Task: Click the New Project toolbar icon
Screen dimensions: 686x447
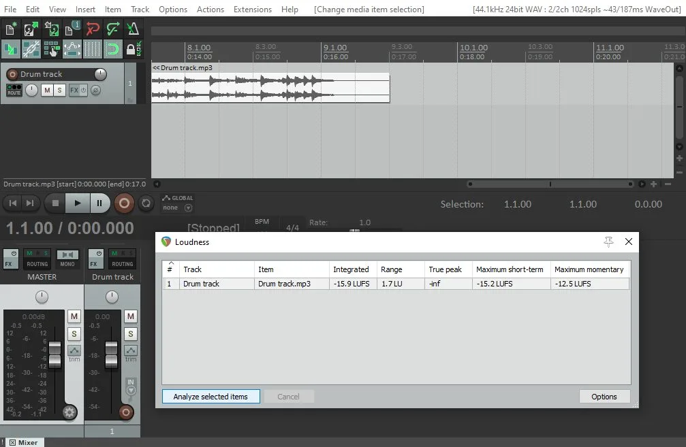Action: (11, 29)
